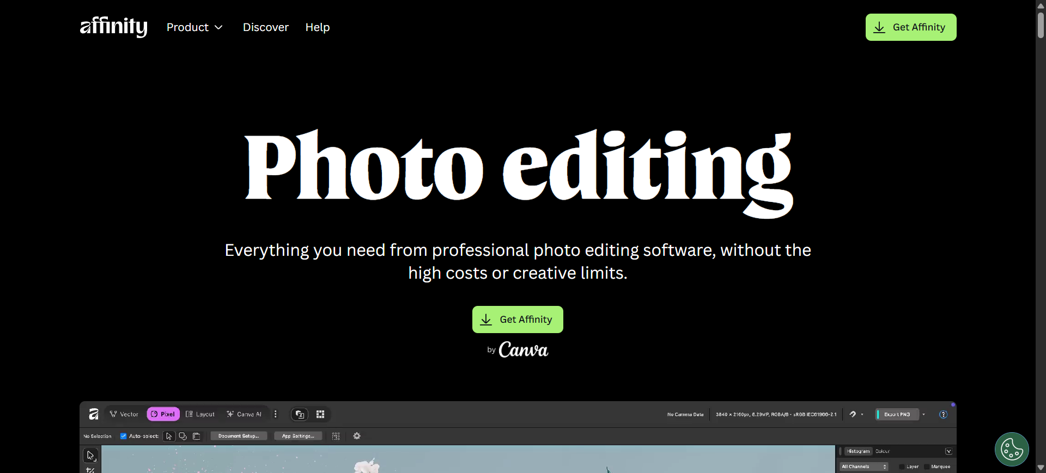Viewport: 1046px width, 473px height.
Task: Click the settings gear in the context toolbar
Action: [357, 436]
